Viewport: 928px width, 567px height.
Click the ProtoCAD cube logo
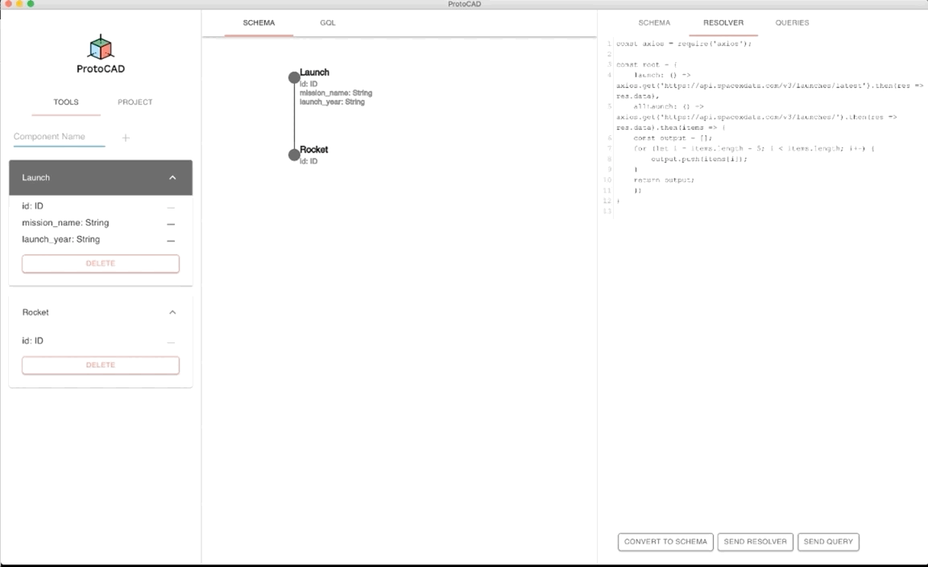(101, 48)
